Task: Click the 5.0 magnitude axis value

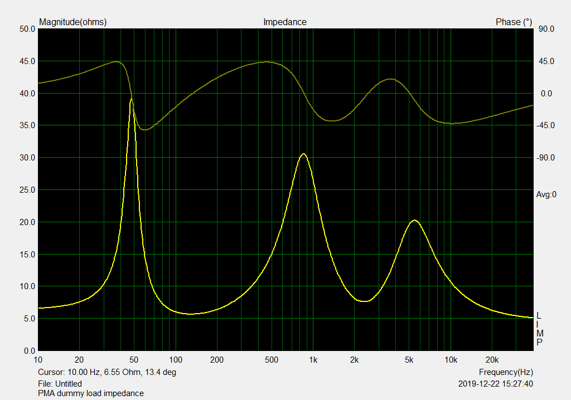Action: [29, 319]
